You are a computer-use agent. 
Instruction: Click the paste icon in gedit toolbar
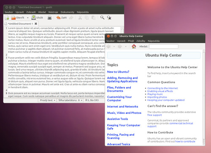93,18
